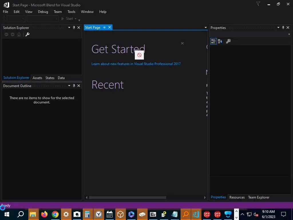
Task: Switch to the Data tab
Action: 61,78
